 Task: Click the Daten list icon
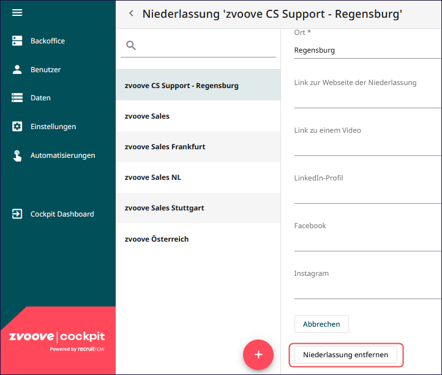(17, 97)
